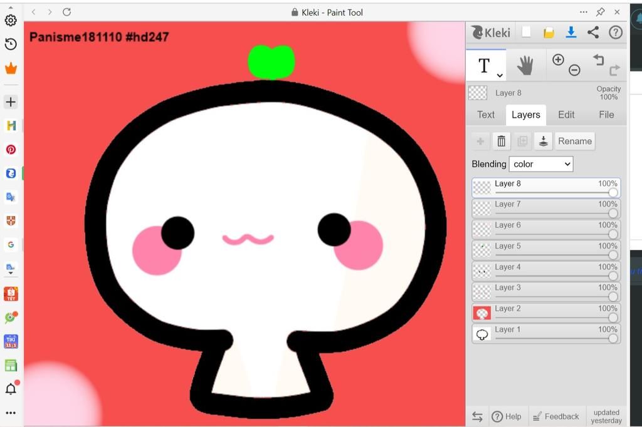
Task: Download the image with the blue arrow
Action: 571,33
